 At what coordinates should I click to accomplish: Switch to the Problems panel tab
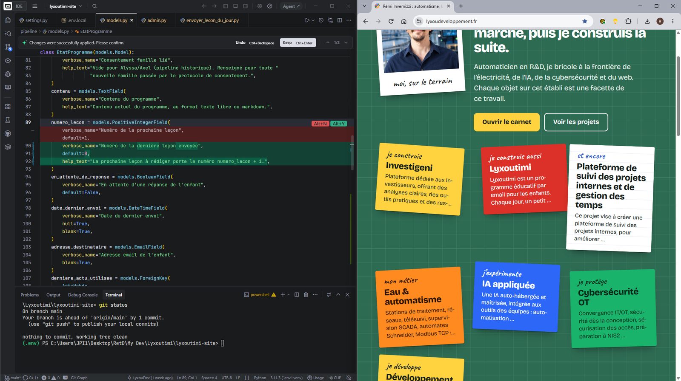click(x=30, y=295)
